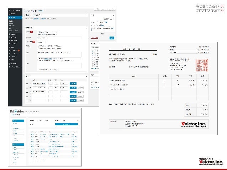Click the Vektor, Inc. logo at slide bottom right
Screen dimensions: 227x170
tap(211, 162)
